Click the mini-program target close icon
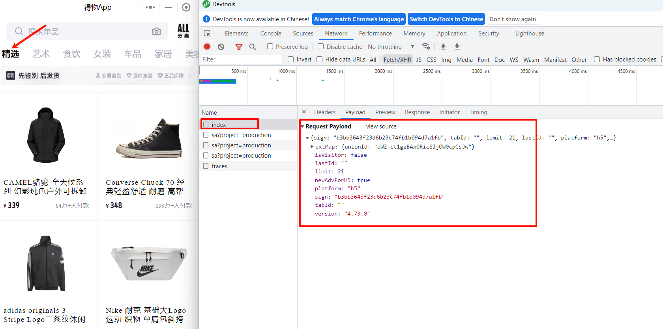This screenshot has height=329, width=663. pyautogui.click(x=186, y=7)
